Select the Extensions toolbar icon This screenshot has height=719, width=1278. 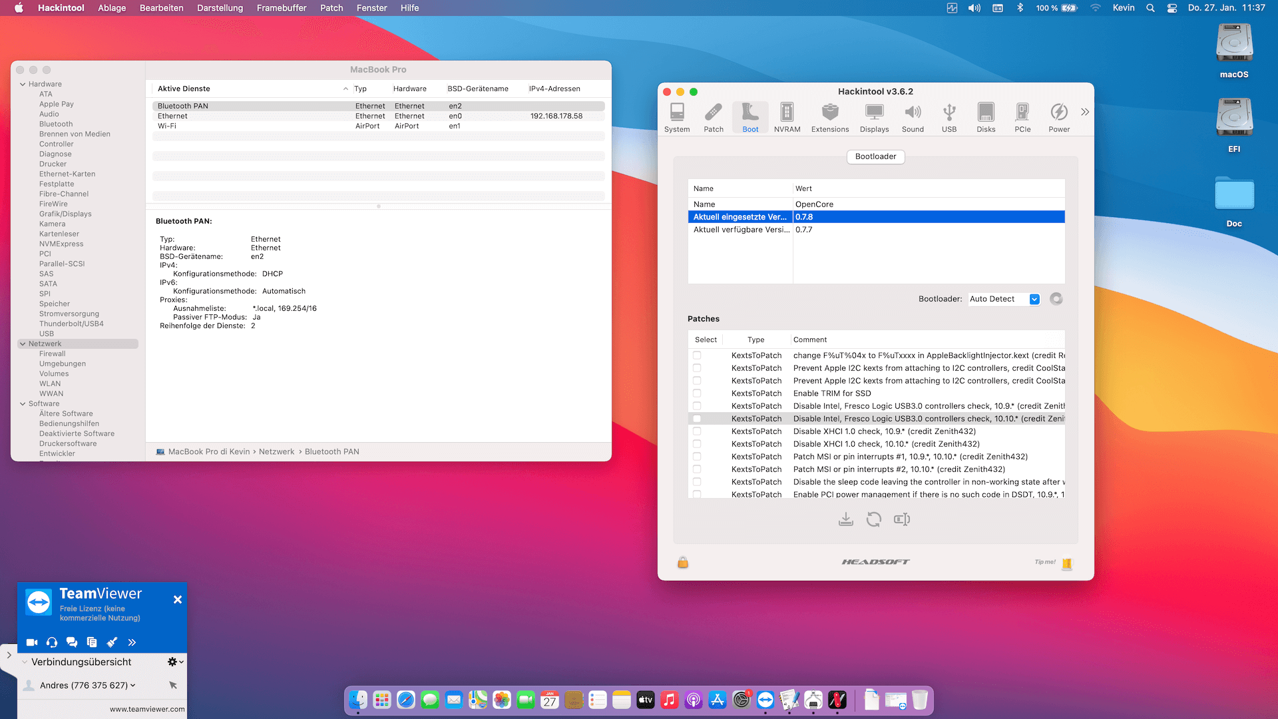(829, 117)
